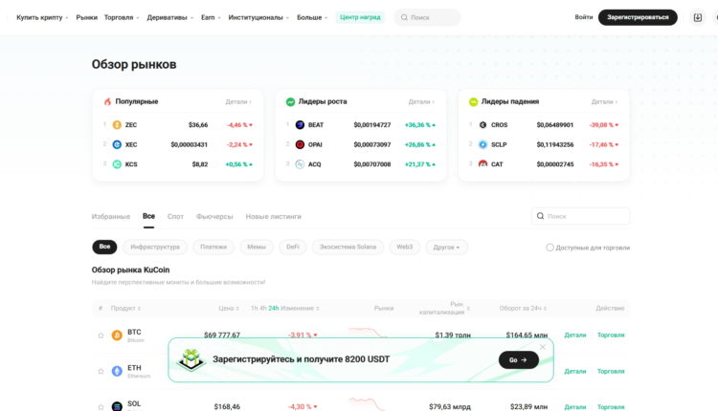Switch change interval to 1h

click(254, 309)
